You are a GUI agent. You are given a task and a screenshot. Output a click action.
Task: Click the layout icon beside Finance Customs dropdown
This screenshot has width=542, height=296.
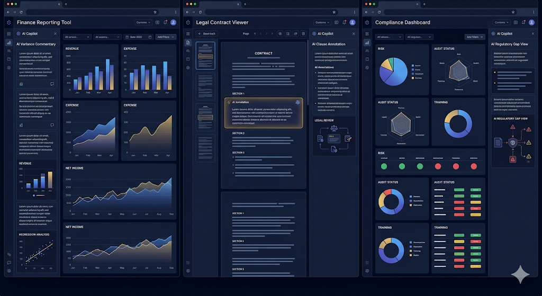pos(157,22)
